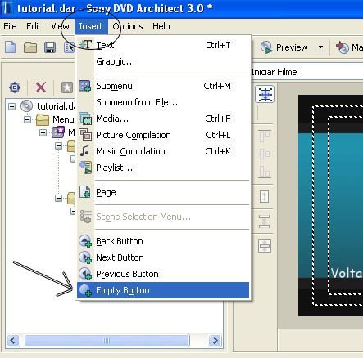Open the Help menu
Viewport: 363px width, 358px height.
161,26
